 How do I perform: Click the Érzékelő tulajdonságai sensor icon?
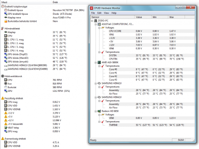tap(3, 6)
